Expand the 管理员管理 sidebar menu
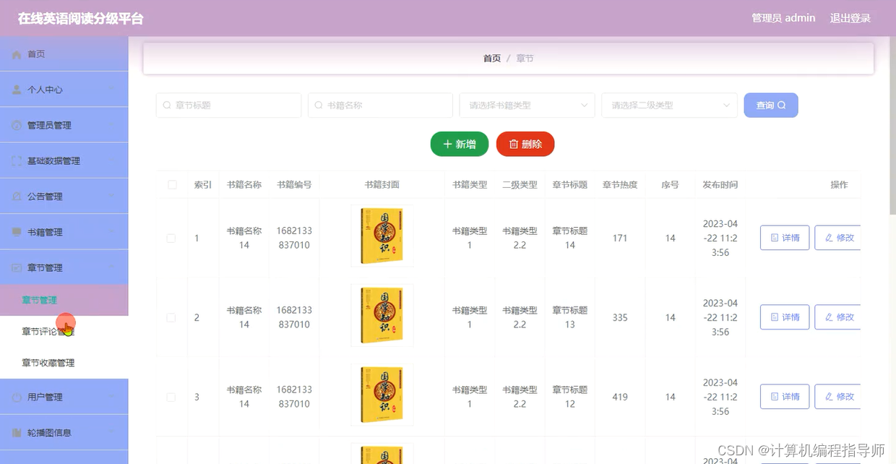This screenshot has width=896, height=464. coord(64,125)
